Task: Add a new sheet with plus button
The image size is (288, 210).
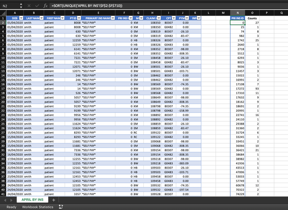Action: click(x=54, y=200)
